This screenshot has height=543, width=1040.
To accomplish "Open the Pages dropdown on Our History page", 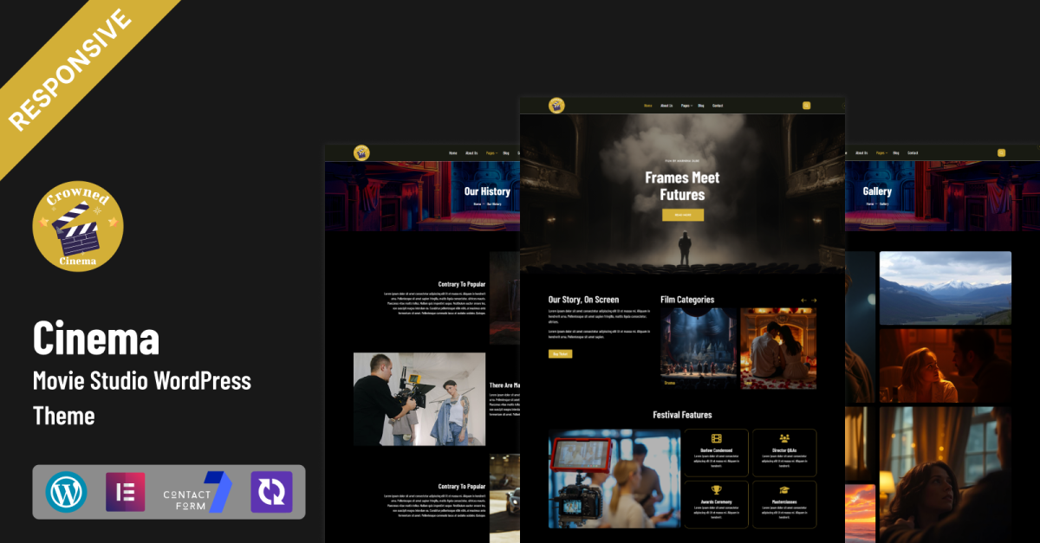I will pyautogui.click(x=491, y=152).
